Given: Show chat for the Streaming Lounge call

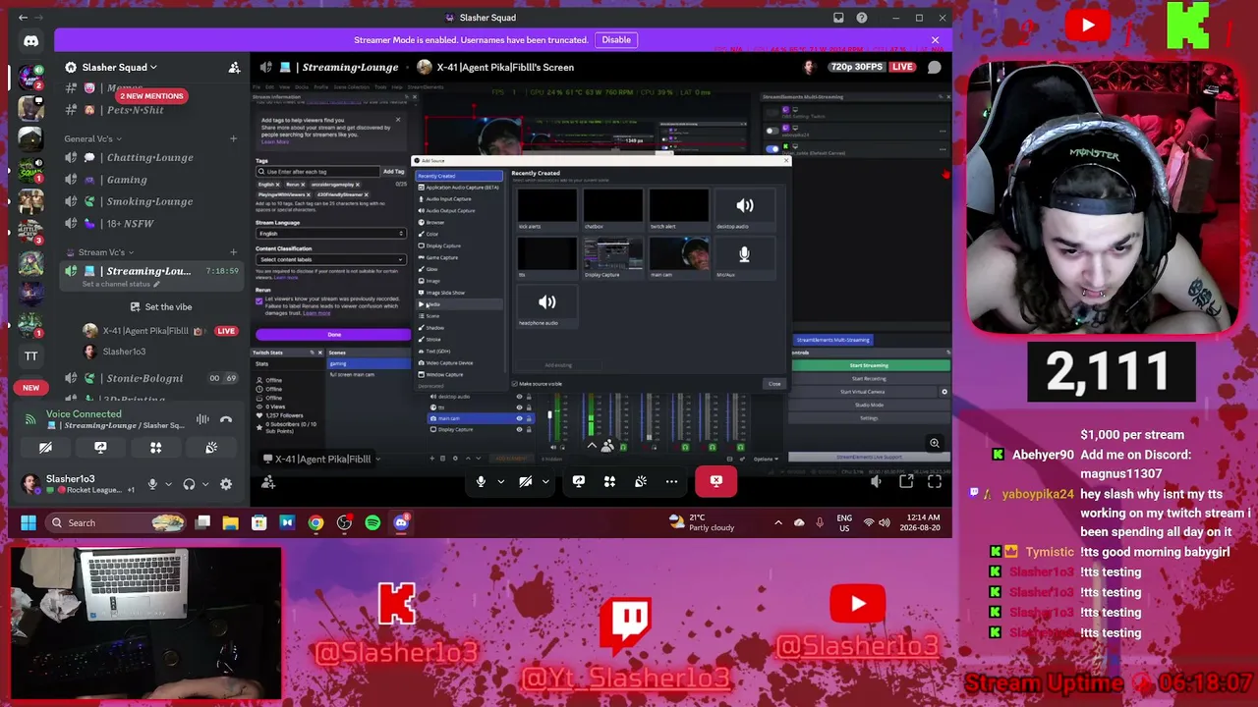Looking at the screenshot, I should 935,68.
